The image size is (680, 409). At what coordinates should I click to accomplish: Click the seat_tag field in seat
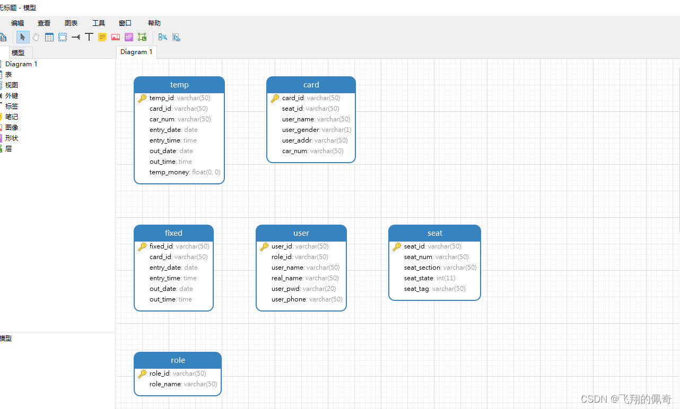435,289
